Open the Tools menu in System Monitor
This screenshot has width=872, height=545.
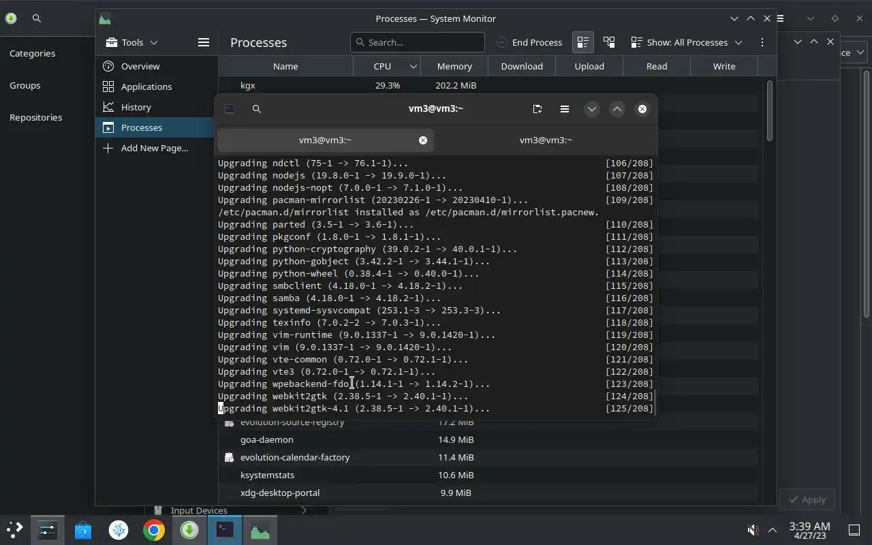click(132, 42)
